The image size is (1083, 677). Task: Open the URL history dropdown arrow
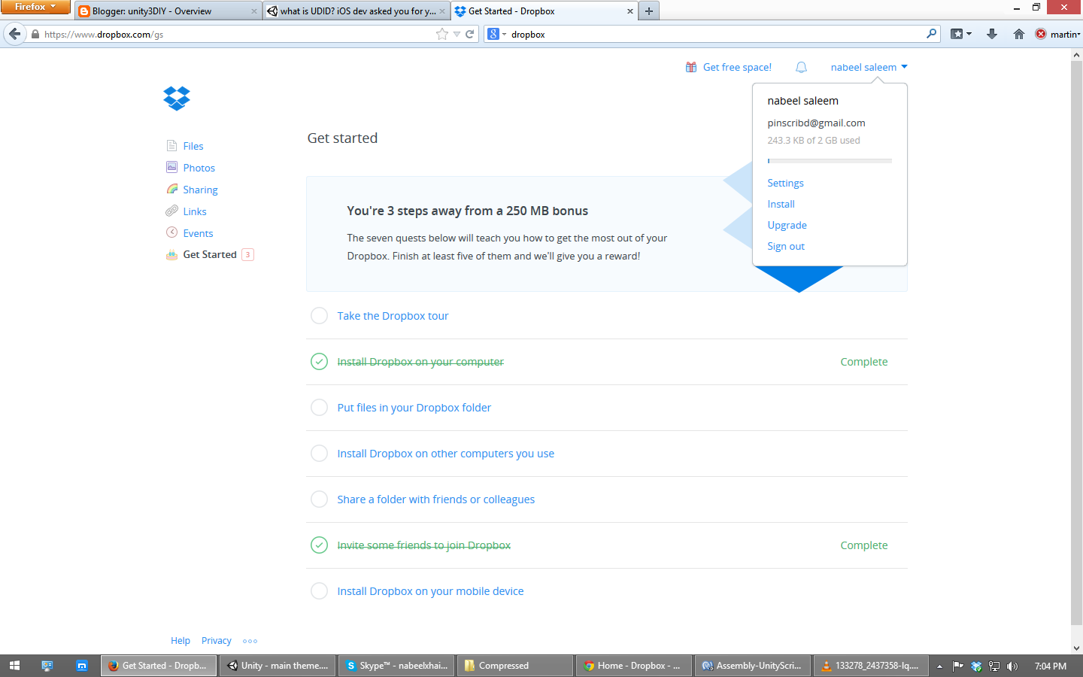[x=457, y=34]
